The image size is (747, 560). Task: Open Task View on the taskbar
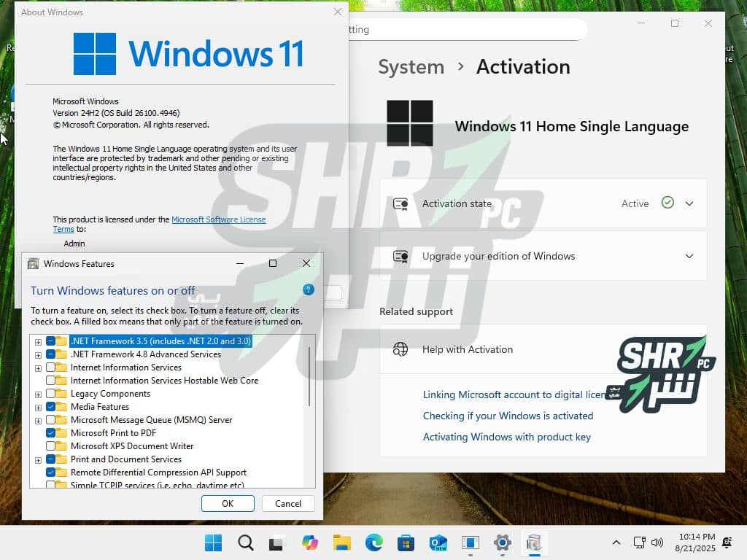tap(276, 542)
